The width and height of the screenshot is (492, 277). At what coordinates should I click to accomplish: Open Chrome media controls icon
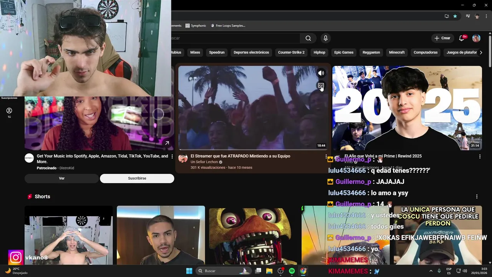pos(468,16)
